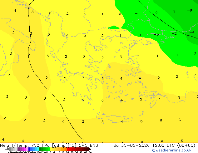198x153 pixels.
Task: Click the "Sa 30-05-2026" date text
Action: [x=131, y=146]
